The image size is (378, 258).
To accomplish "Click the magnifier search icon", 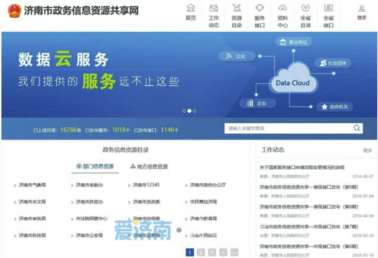I will click(357, 128).
